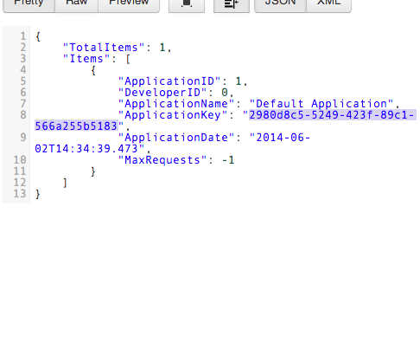Image resolution: width=420 pixels, height=355 pixels.
Task: Click line number 8 in gutter
Action: 23,115
